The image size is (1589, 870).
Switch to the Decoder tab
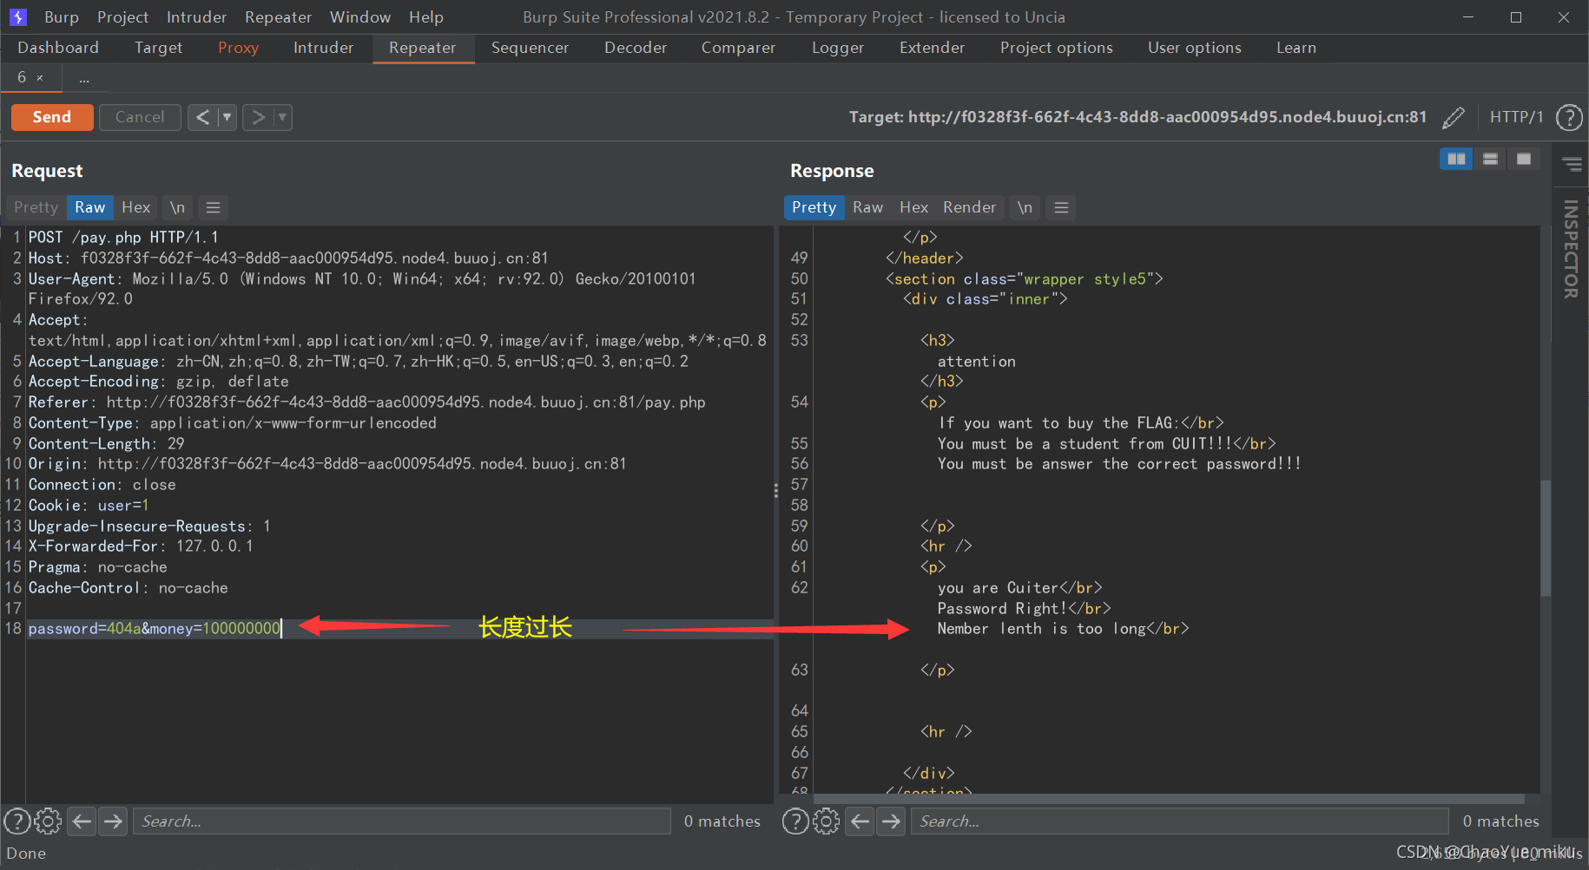[x=636, y=48]
